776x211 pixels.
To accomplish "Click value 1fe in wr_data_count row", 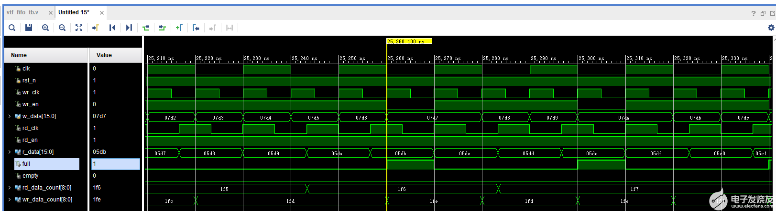I will [97, 200].
